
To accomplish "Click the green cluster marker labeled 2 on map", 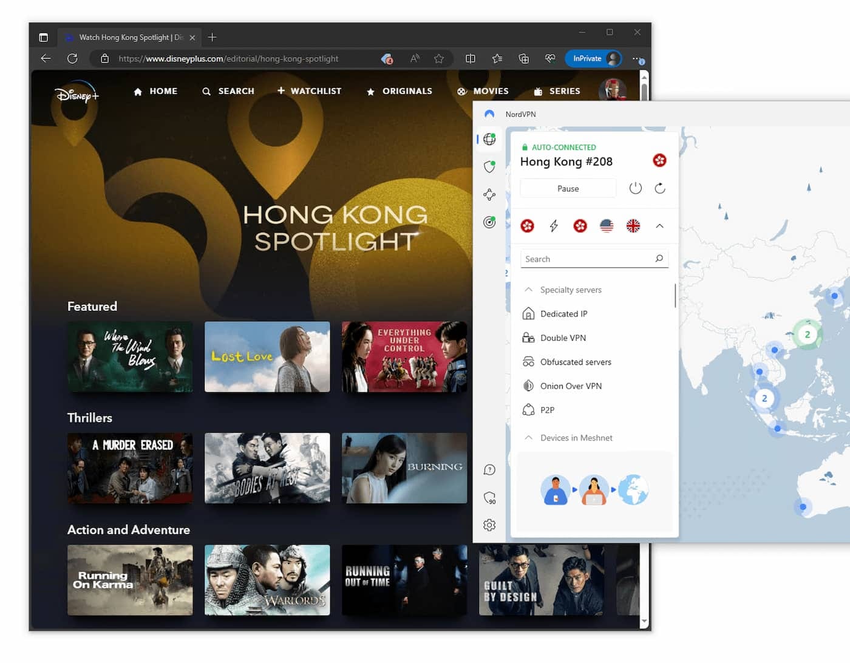I will click(x=807, y=335).
